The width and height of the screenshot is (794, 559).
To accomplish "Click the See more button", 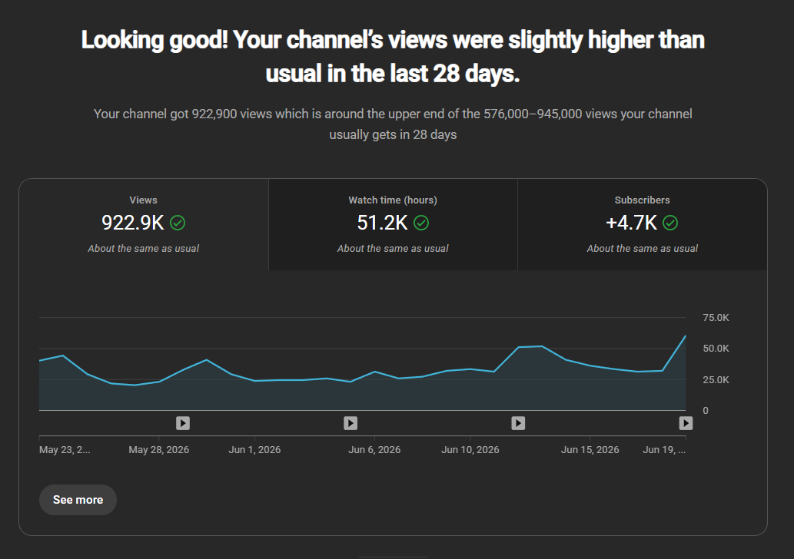I will (x=78, y=500).
